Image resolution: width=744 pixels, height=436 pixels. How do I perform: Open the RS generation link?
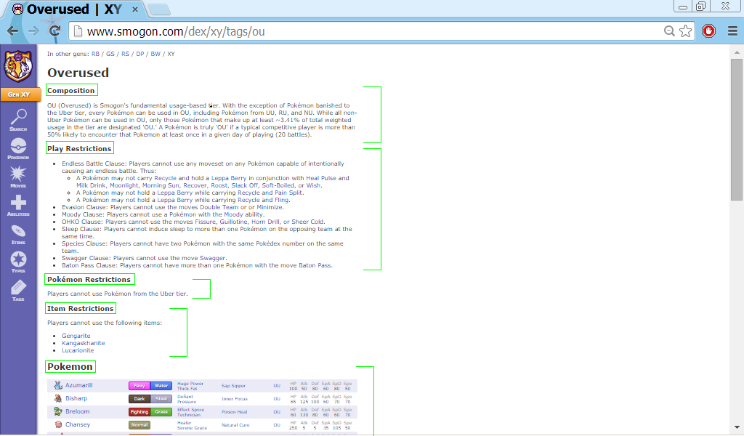click(125, 54)
